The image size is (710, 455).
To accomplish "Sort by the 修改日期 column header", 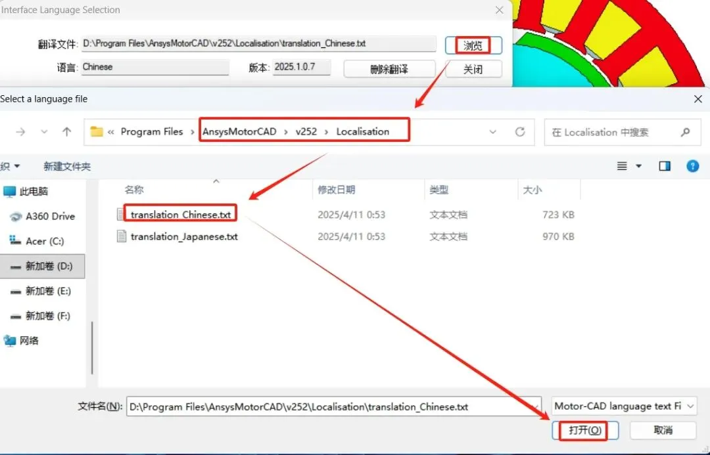I will 337,190.
